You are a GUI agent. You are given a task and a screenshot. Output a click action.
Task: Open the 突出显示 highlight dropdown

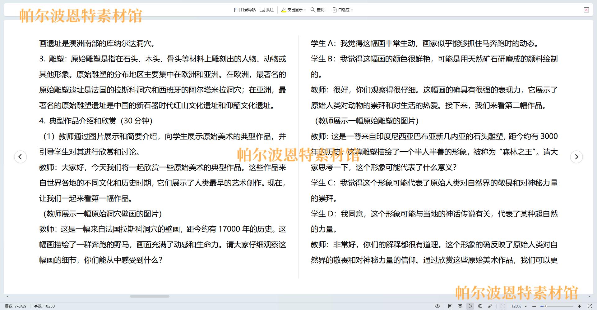[294, 10]
